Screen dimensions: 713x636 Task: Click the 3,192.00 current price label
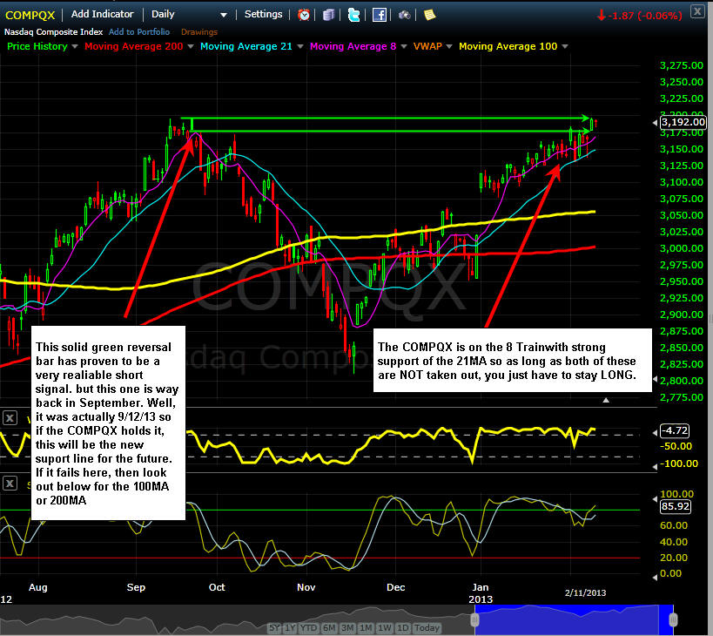683,122
